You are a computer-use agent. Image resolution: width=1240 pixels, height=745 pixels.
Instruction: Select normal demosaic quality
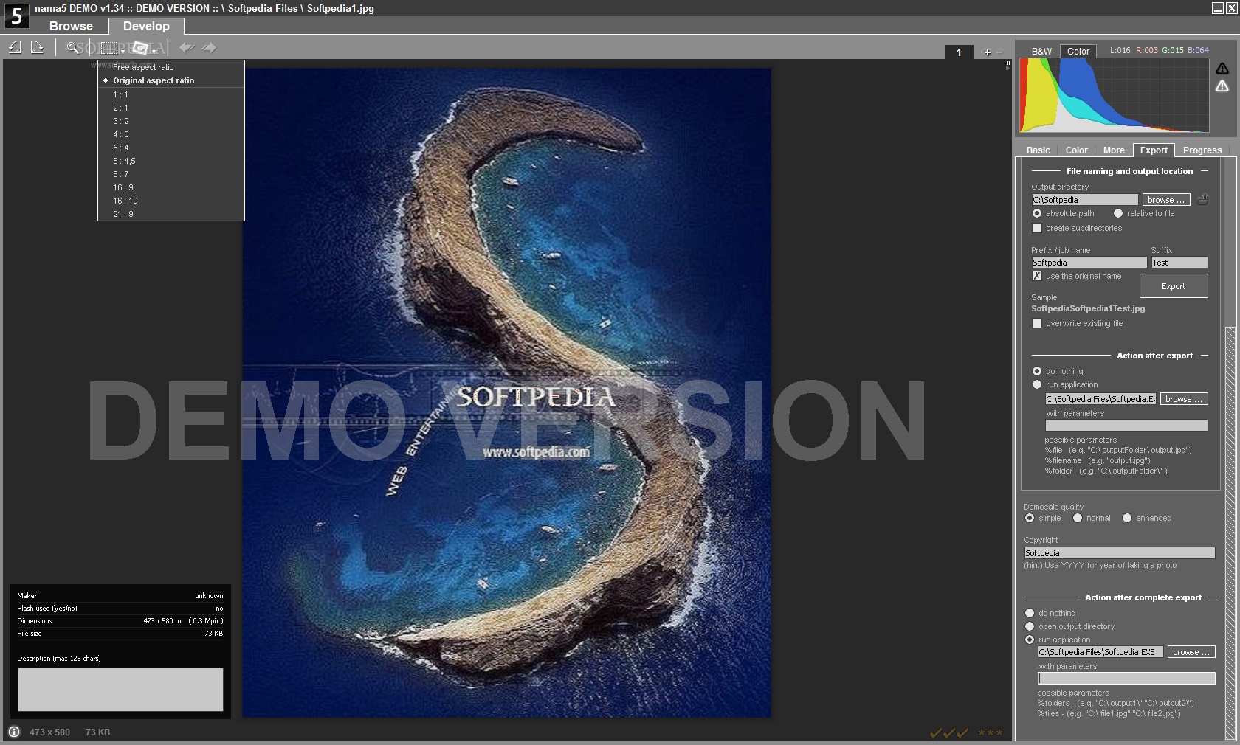(1078, 518)
